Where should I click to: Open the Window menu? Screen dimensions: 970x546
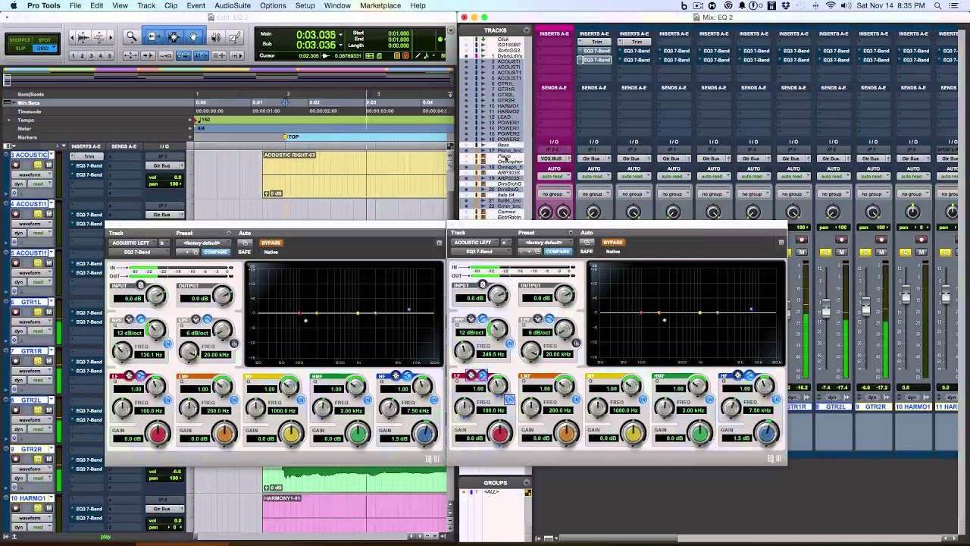click(x=337, y=5)
